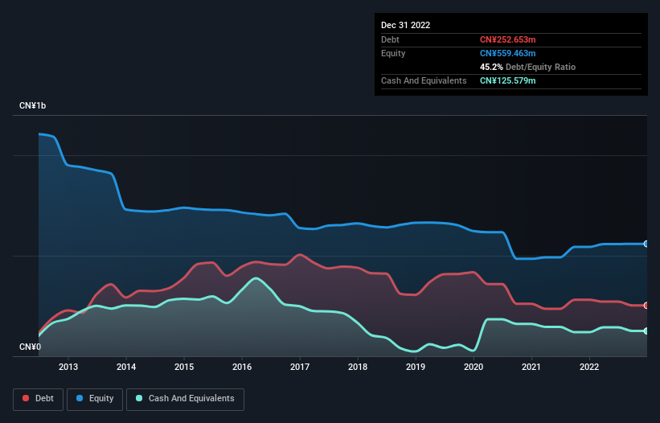Screen dimensions: 660x423
Task: Click the CN¥559.463m equity value
Action: [507, 53]
